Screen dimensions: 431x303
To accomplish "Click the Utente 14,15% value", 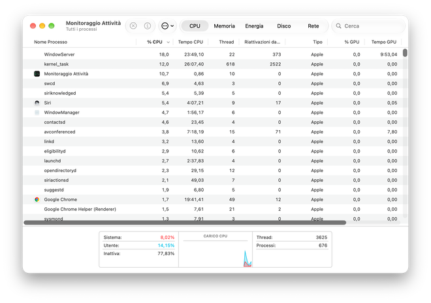I will 166,245.
